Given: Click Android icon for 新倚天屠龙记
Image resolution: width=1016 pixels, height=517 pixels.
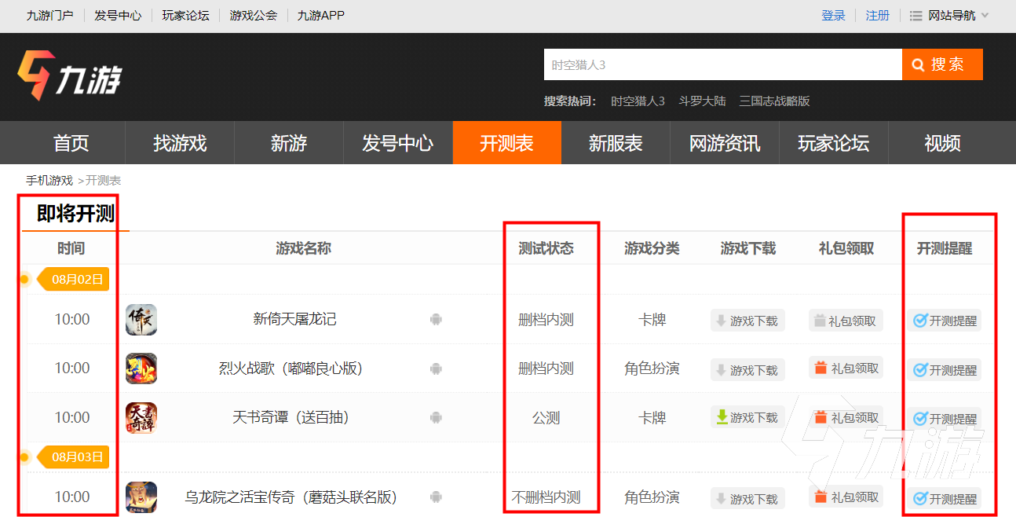Looking at the screenshot, I should [x=436, y=320].
